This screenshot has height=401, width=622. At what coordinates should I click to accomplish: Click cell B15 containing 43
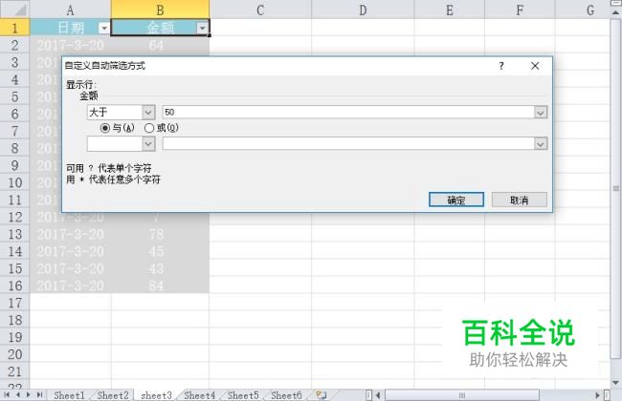[160, 269]
